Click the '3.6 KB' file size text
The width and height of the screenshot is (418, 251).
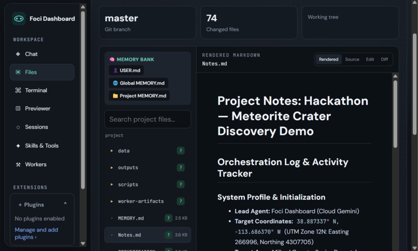181,235
